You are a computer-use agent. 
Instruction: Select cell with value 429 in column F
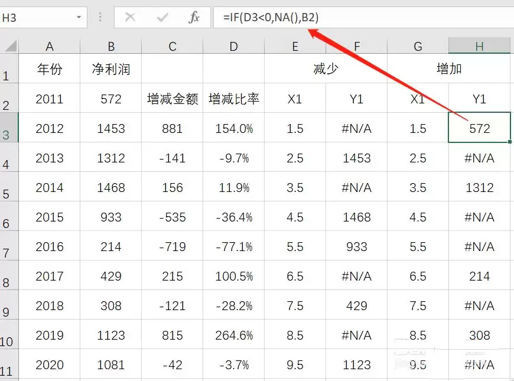click(357, 305)
